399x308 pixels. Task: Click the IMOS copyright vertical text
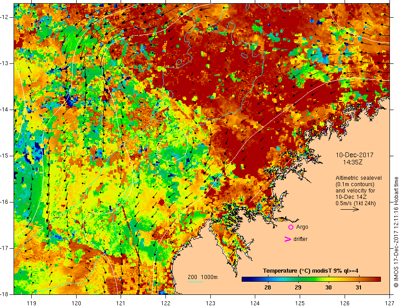tap(396, 232)
